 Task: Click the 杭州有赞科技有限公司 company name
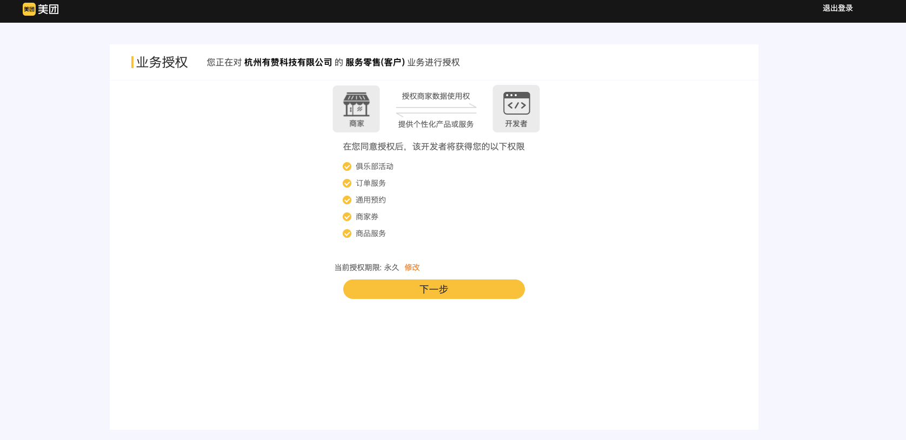288,63
